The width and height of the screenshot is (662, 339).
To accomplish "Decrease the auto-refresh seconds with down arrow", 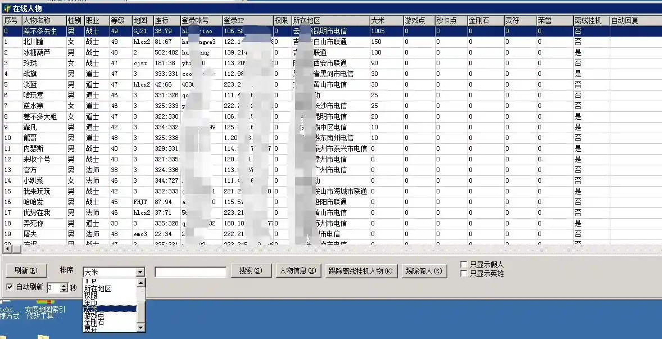I will (64, 291).
